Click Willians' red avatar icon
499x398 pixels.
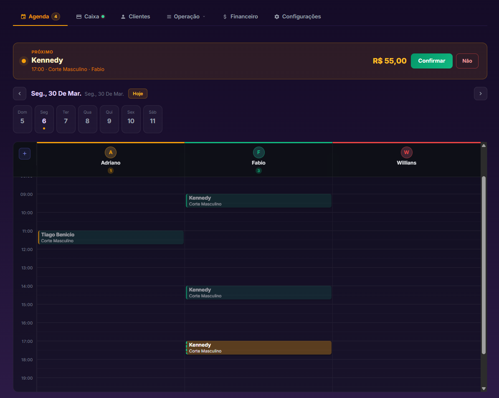point(406,152)
